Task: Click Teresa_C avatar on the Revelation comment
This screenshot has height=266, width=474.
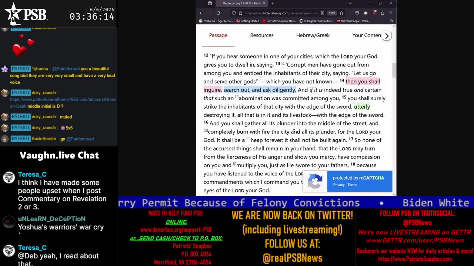Action: [x=9, y=178]
